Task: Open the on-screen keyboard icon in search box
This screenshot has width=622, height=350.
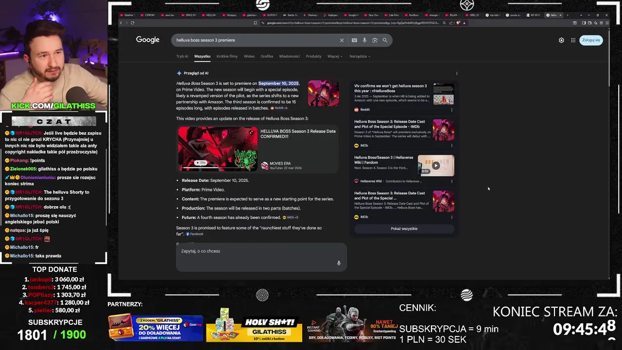Action: tap(354, 40)
